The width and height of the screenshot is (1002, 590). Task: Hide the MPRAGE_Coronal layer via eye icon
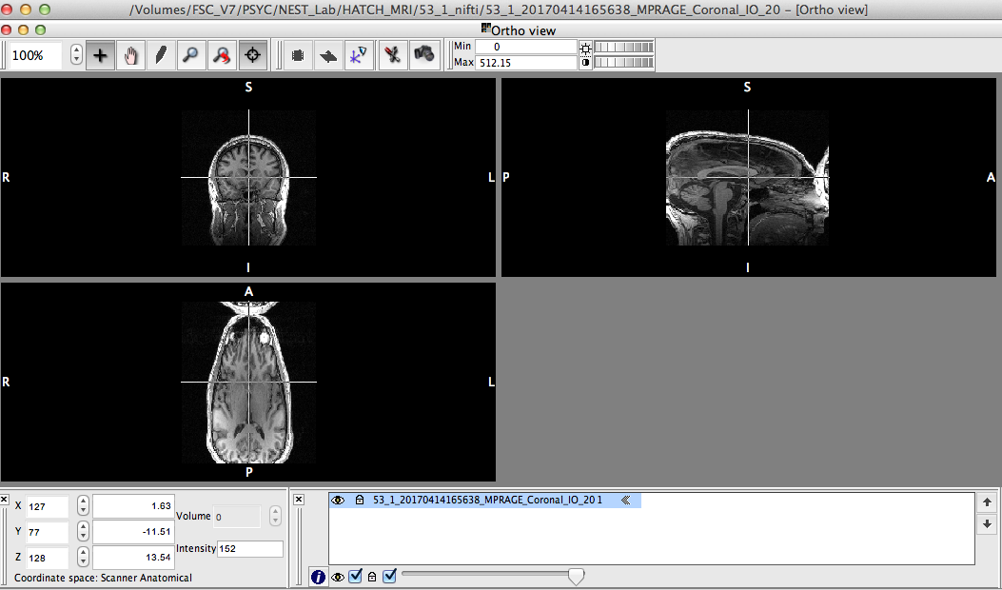[337, 500]
